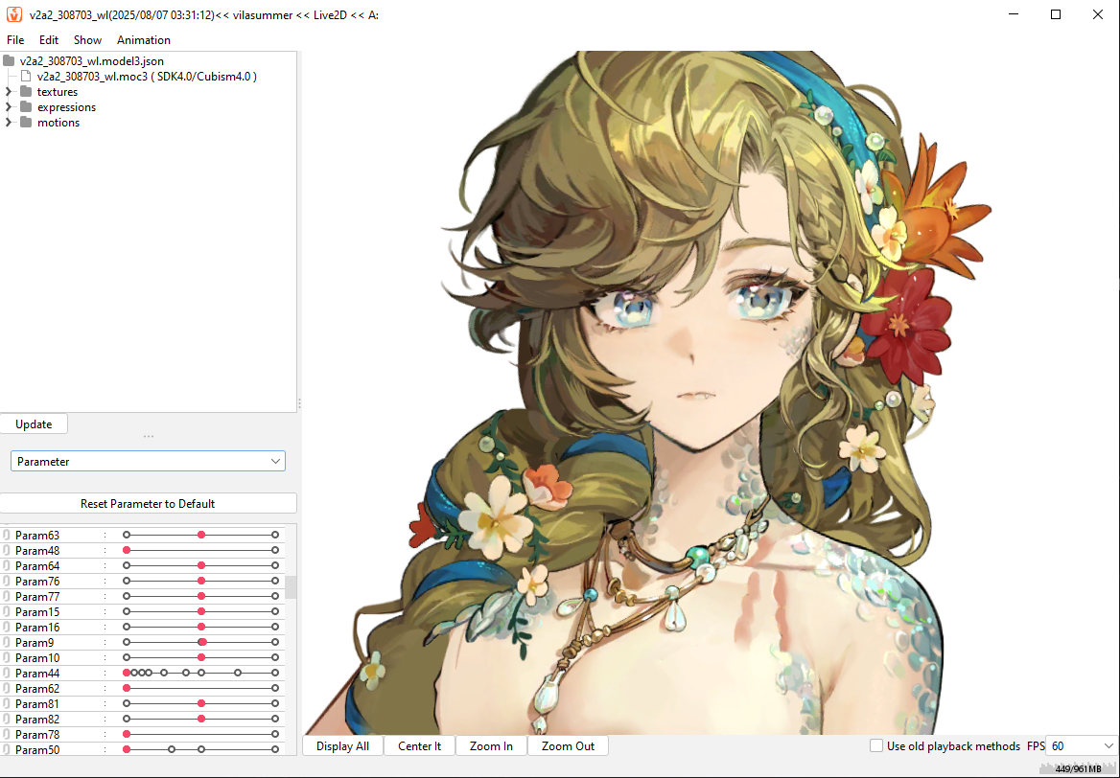Open the File menu
1120x778 pixels.
pyautogui.click(x=15, y=40)
